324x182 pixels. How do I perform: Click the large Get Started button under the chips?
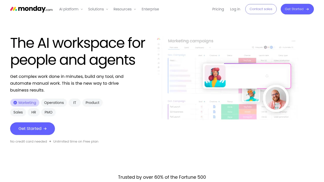coord(32,129)
